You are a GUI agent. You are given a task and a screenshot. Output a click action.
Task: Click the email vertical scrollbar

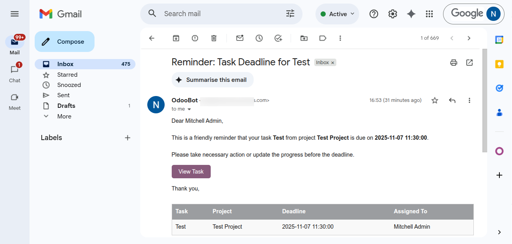[x=485, y=101]
